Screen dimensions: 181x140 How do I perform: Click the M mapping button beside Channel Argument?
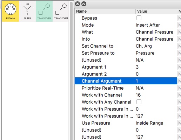(x=179, y=81)
